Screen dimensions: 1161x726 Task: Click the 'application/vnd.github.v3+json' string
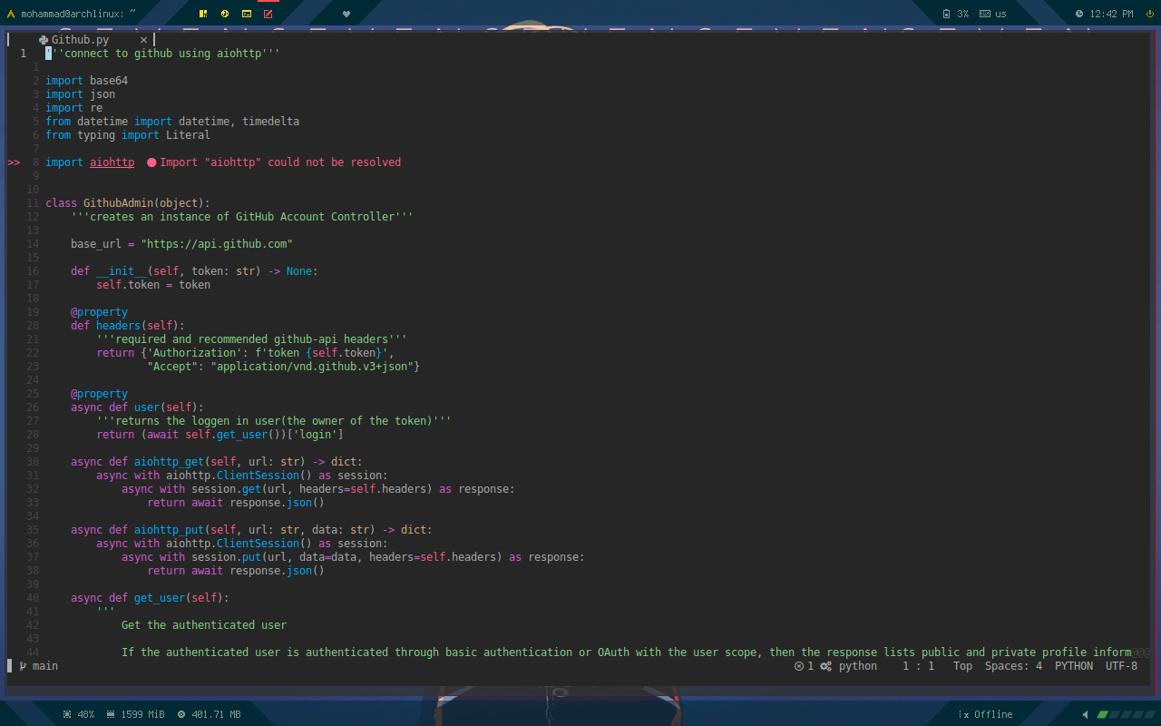pyautogui.click(x=312, y=367)
